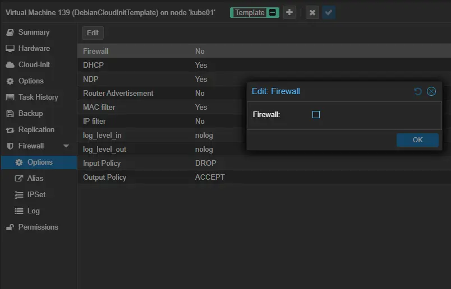Open the Permissions section
Viewport: 451px width, 289px height.
pos(38,227)
